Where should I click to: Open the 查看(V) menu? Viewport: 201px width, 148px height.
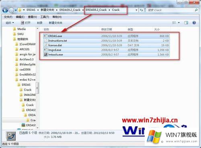tap(32, 17)
